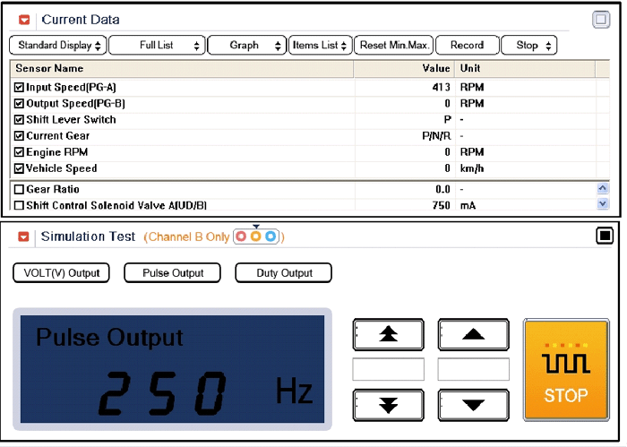Check Shift Control Solenoid Valve A sensor
This screenshot has width=627, height=447.
[x=19, y=205]
